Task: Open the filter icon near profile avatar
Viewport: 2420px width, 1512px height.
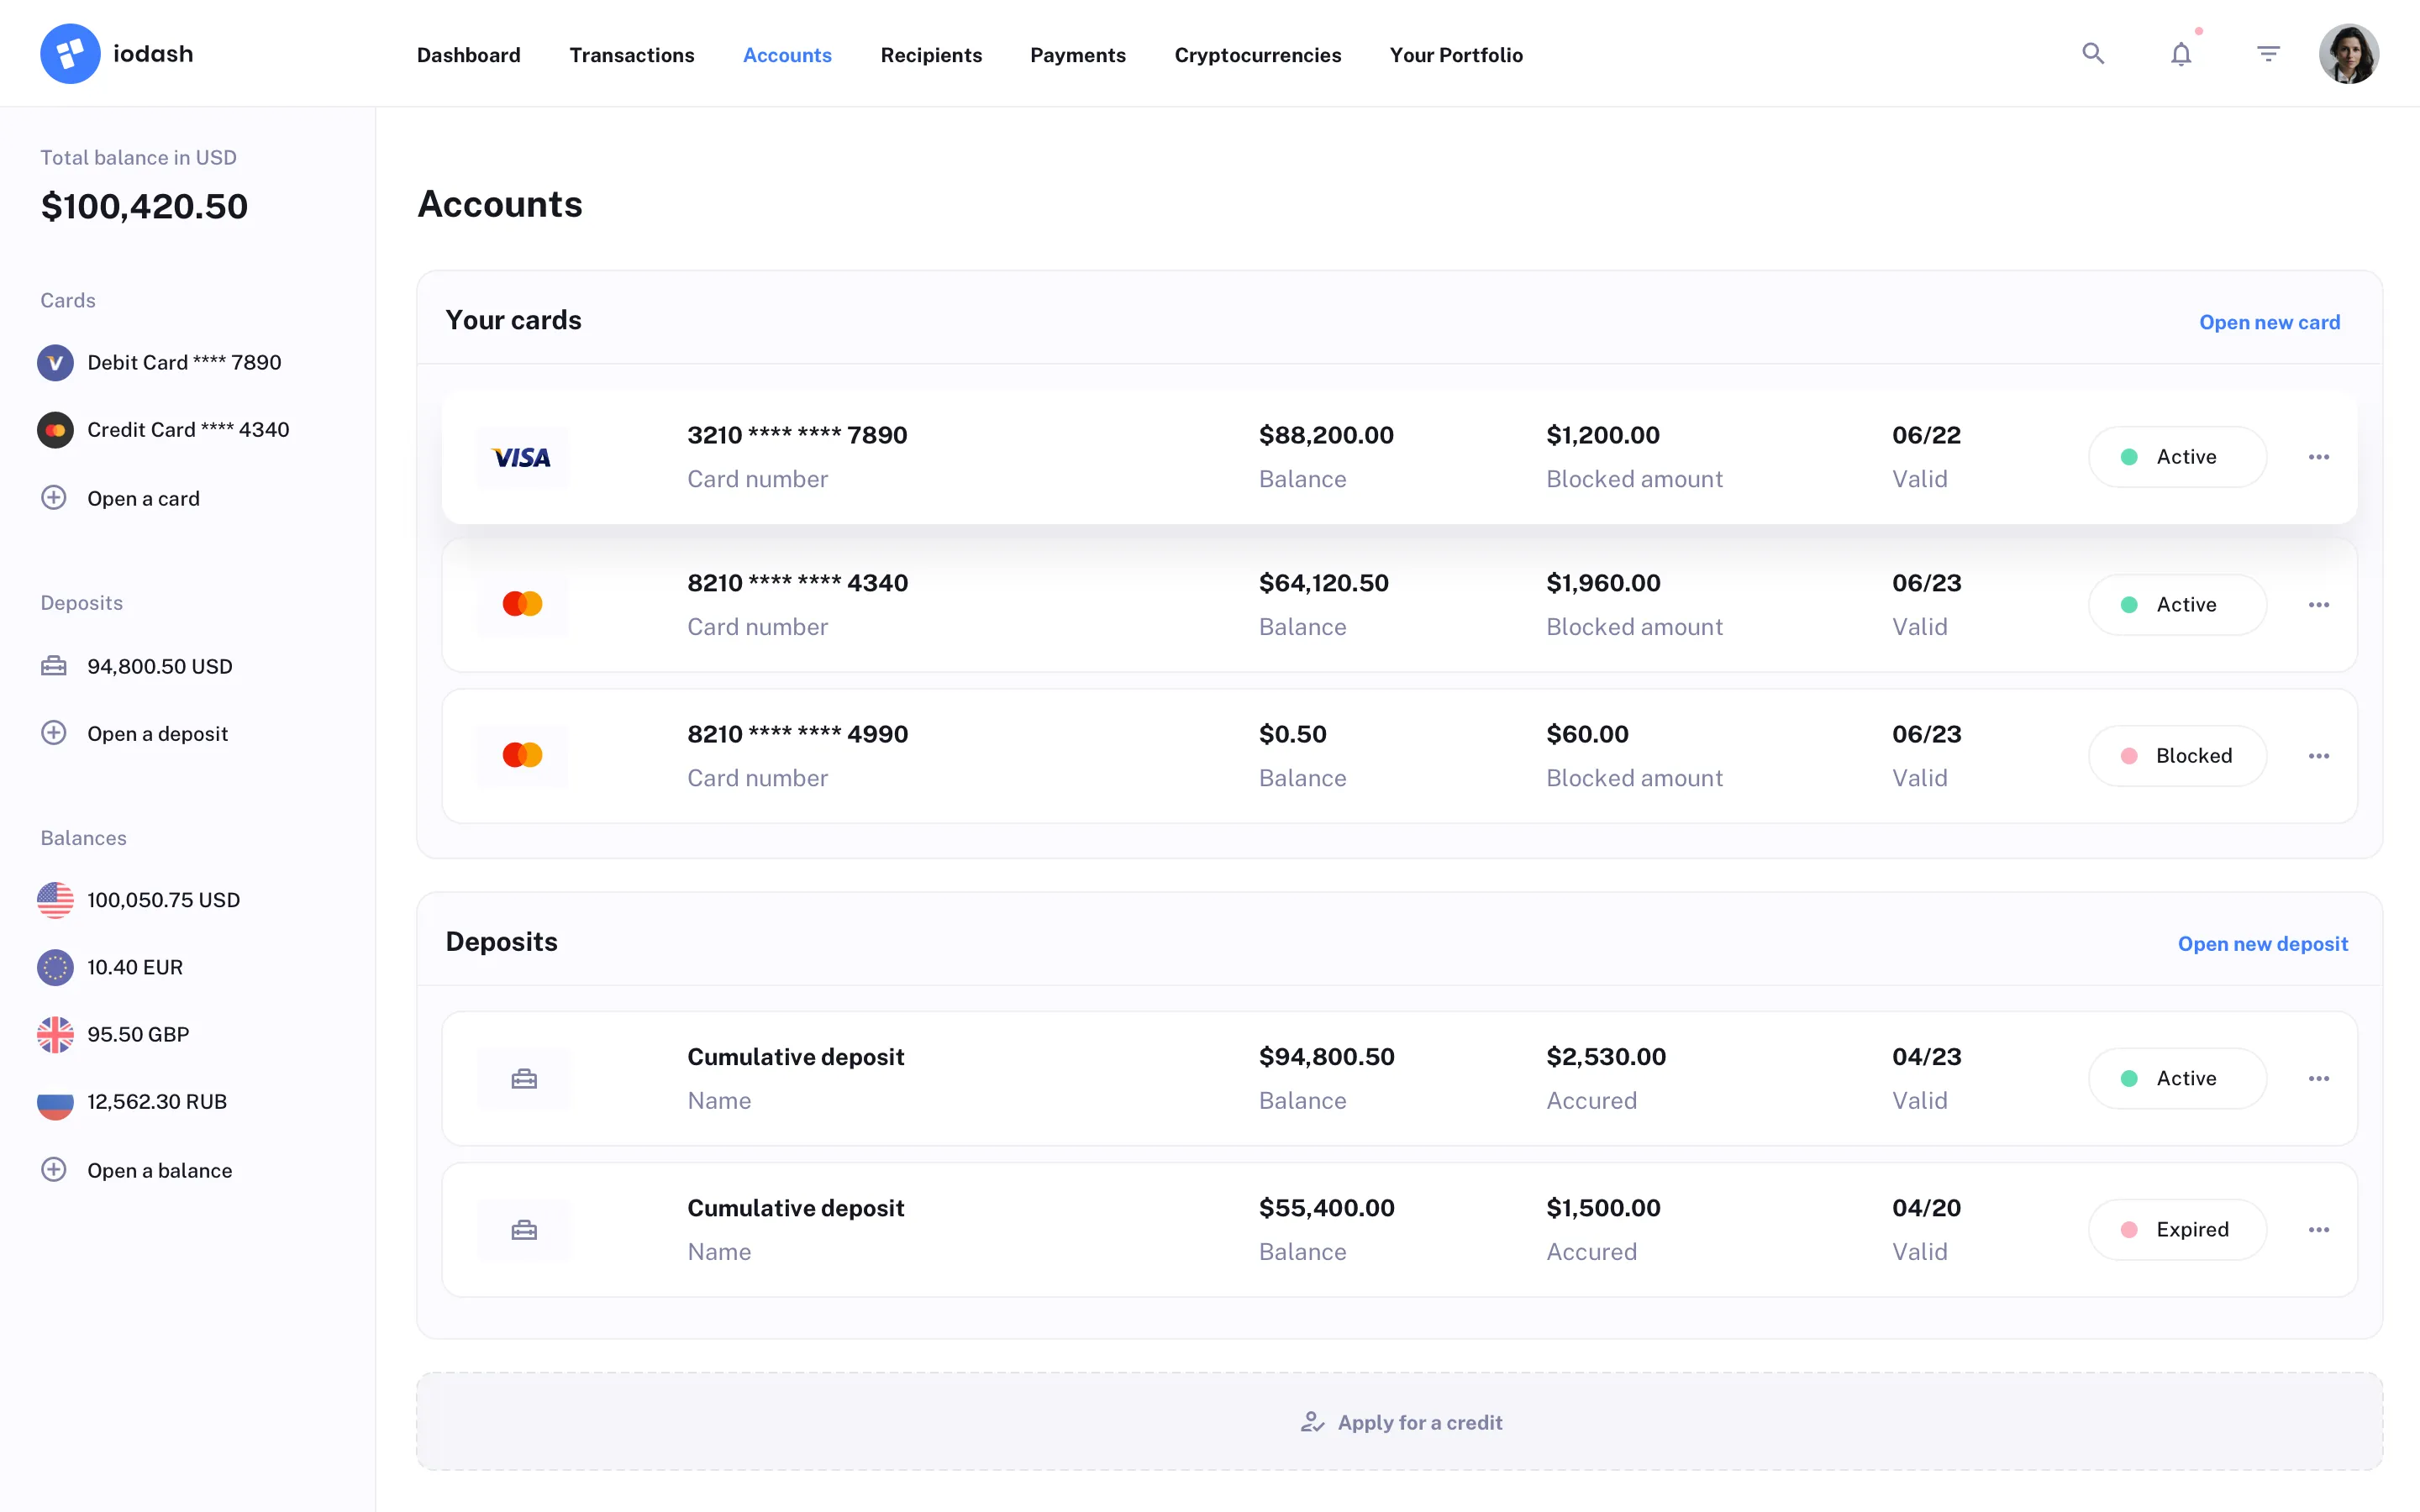Action: pos(2268,53)
